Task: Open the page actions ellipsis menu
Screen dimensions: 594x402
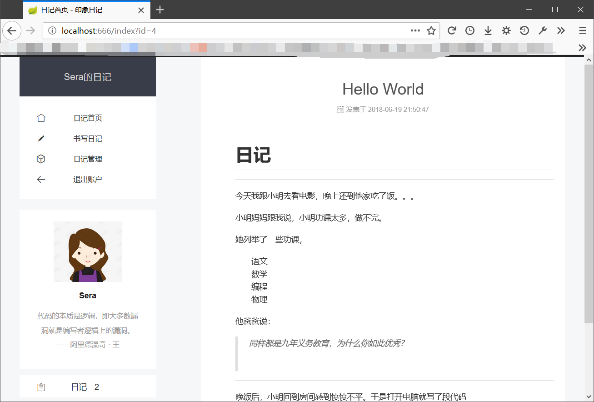Action: coord(415,30)
